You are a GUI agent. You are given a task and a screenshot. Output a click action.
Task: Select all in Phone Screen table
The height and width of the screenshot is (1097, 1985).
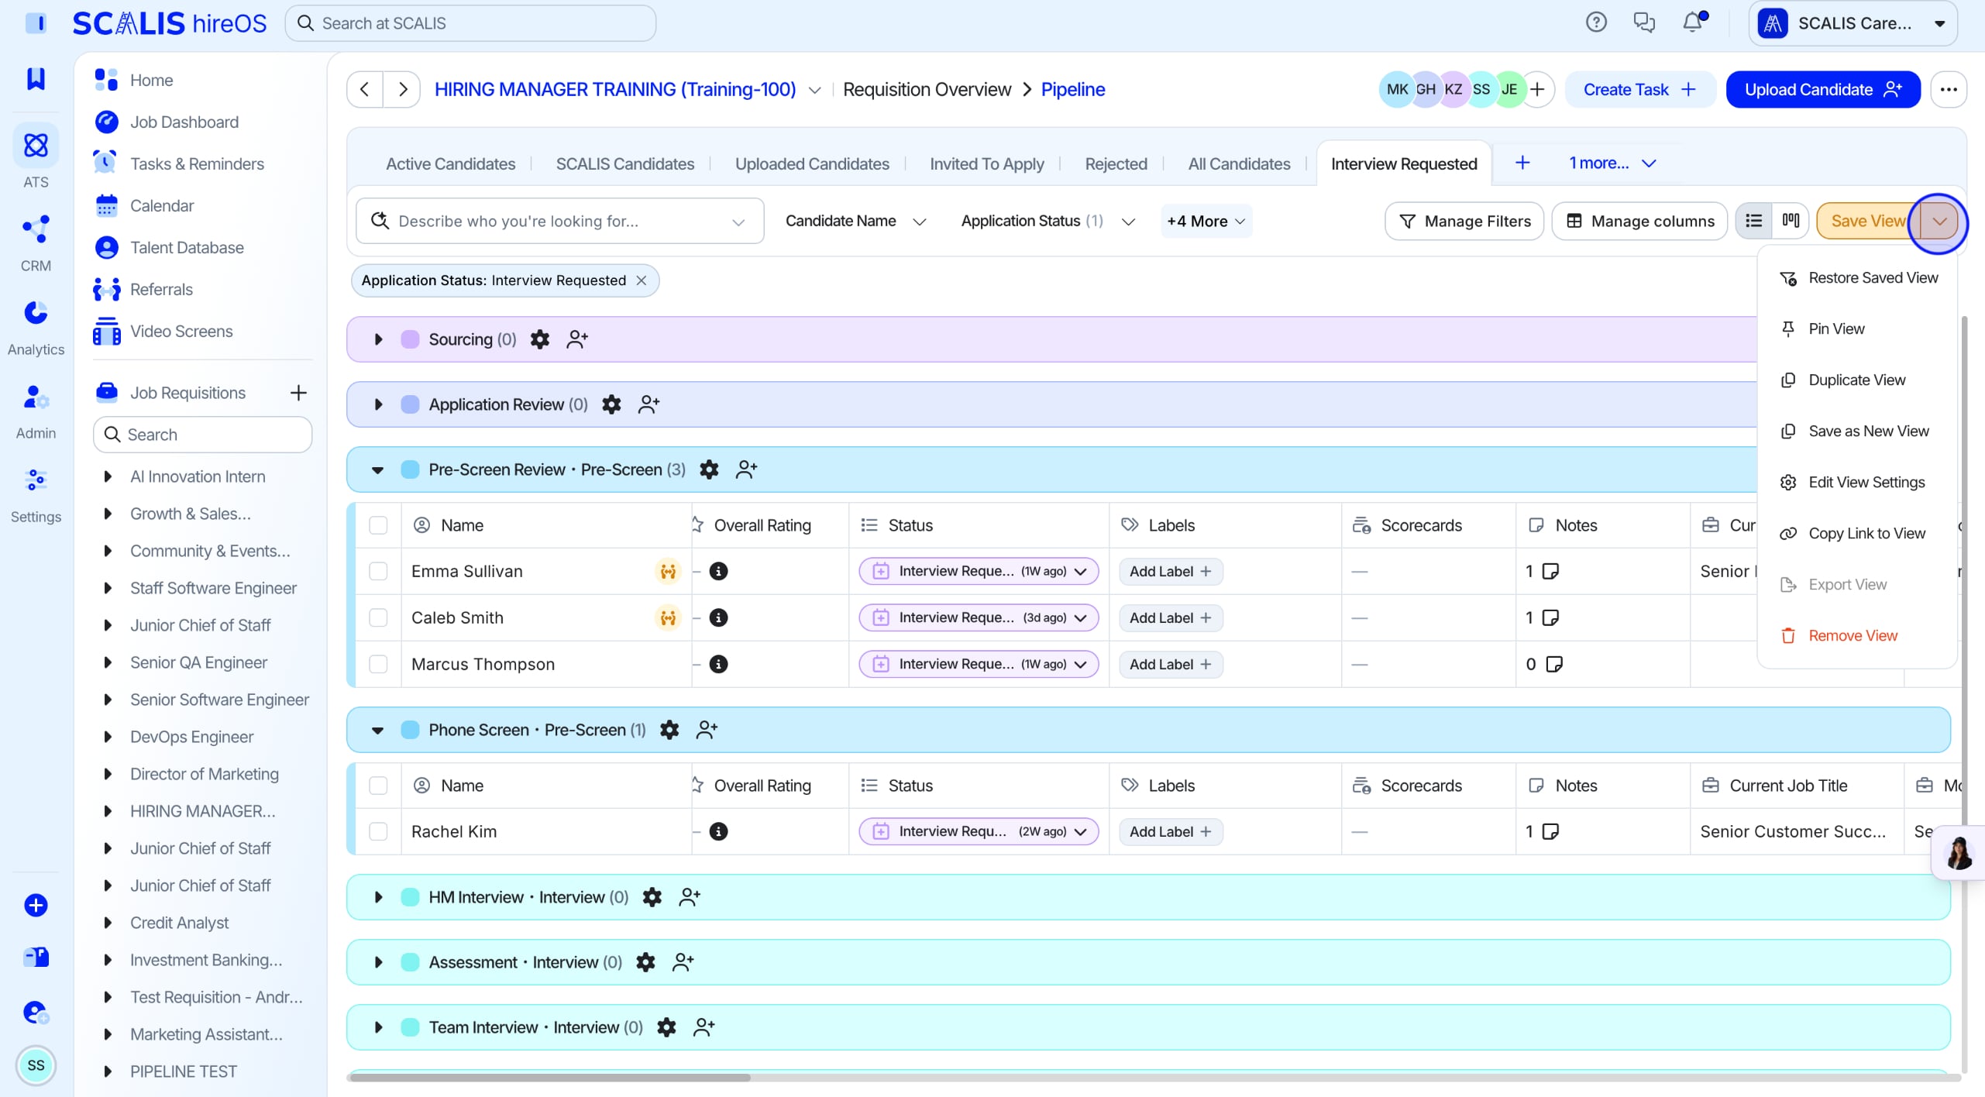click(x=378, y=786)
